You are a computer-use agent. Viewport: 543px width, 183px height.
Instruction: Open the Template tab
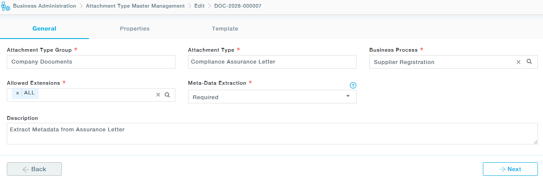click(x=225, y=29)
